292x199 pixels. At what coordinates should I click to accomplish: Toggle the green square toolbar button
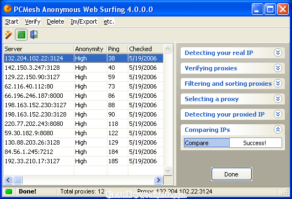(x=21, y=35)
